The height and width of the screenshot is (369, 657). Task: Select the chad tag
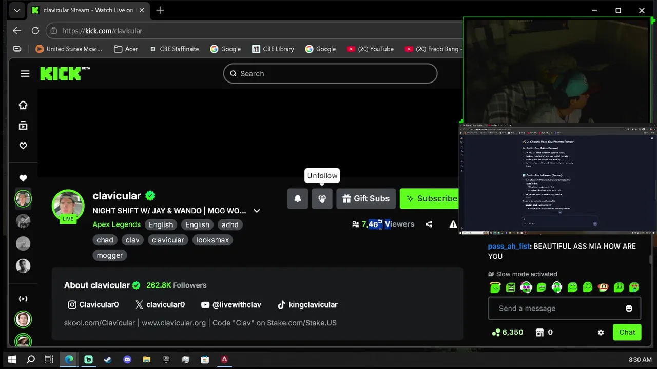point(105,240)
